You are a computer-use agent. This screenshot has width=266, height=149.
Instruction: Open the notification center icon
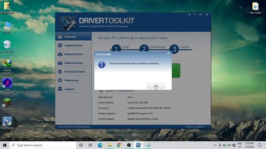[259, 145]
